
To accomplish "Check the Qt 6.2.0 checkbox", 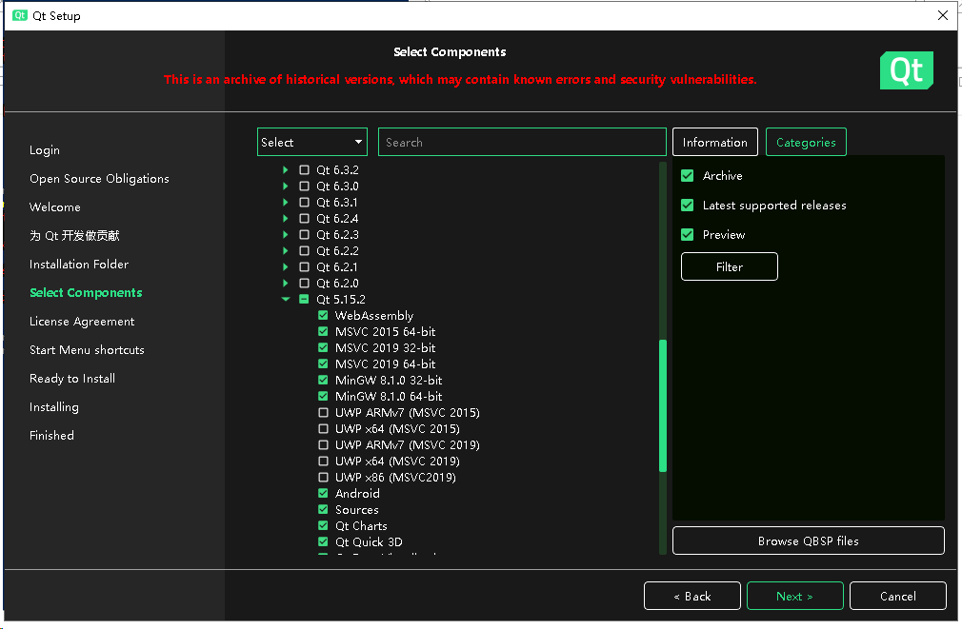I will pyautogui.click(x=304, y=284).
